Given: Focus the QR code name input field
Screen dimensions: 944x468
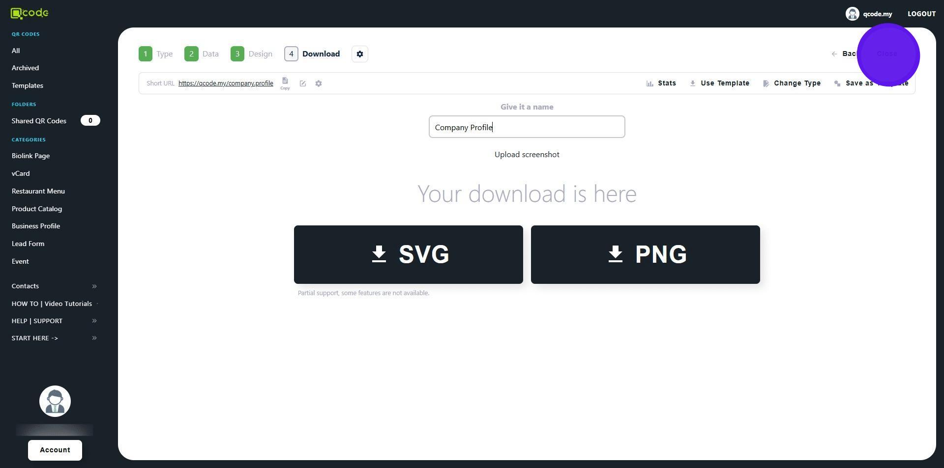Looking at the screenshot, I should (527, 127).
